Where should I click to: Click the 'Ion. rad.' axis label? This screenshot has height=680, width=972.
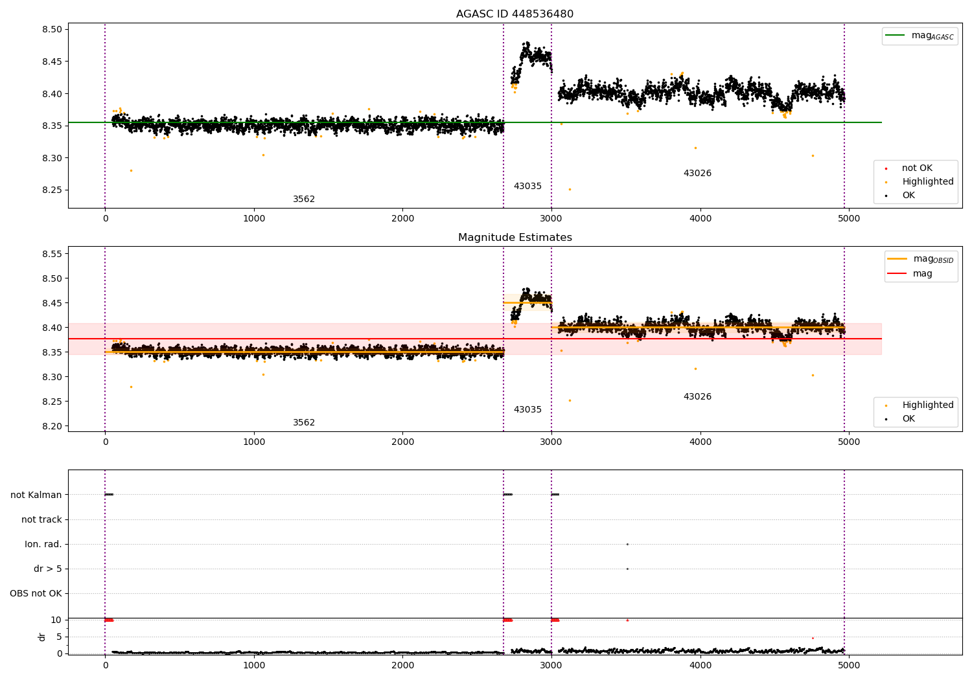click(x=43, y=544)
